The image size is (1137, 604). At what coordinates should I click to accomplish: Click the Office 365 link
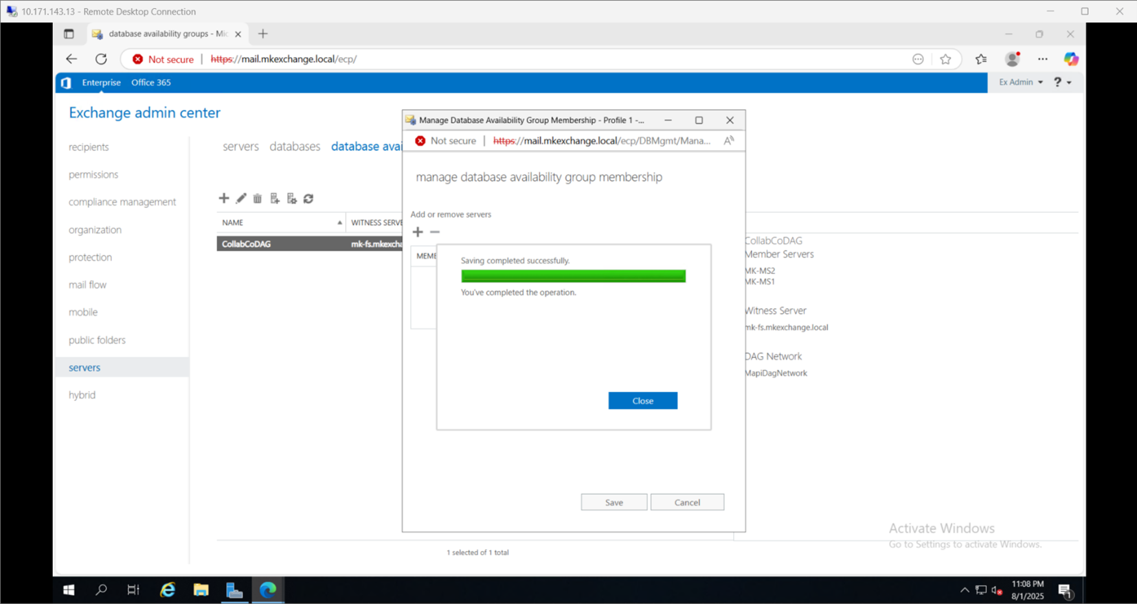(x=151, y=82)
